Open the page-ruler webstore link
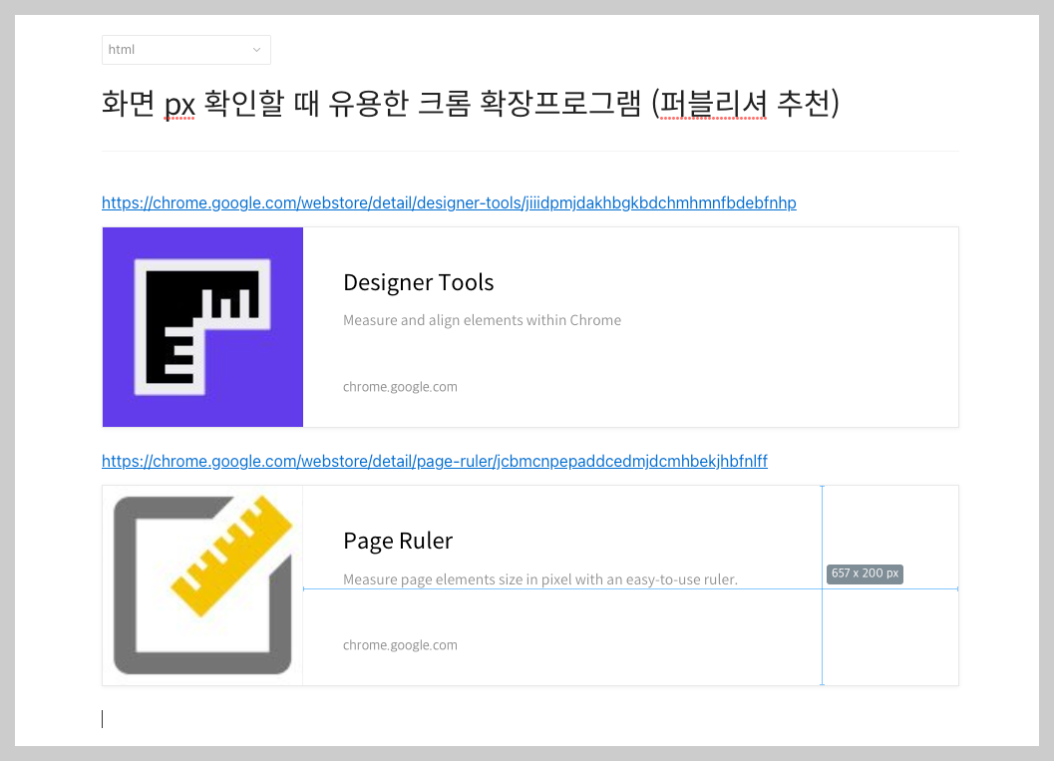The width and height of the screenshot is (1054, 761). (434, 461)
